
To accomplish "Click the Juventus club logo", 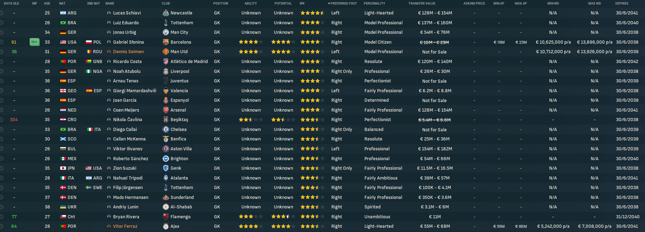I will 166,81.
